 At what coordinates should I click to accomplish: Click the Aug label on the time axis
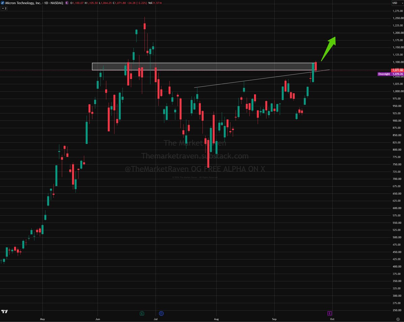[x=216, y=319]
